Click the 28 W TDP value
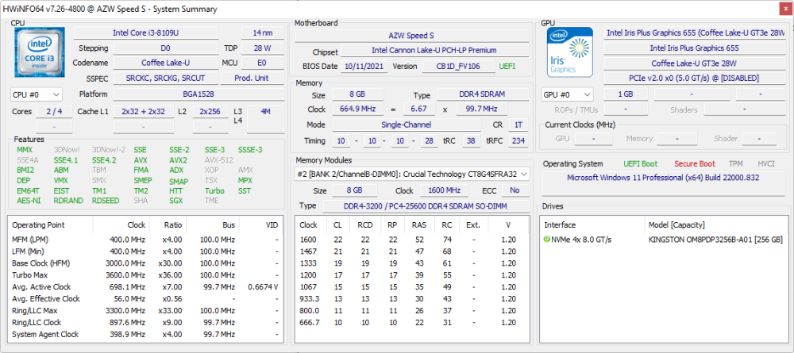Screen dimensions: 794x353 click(x=263, y=48)
